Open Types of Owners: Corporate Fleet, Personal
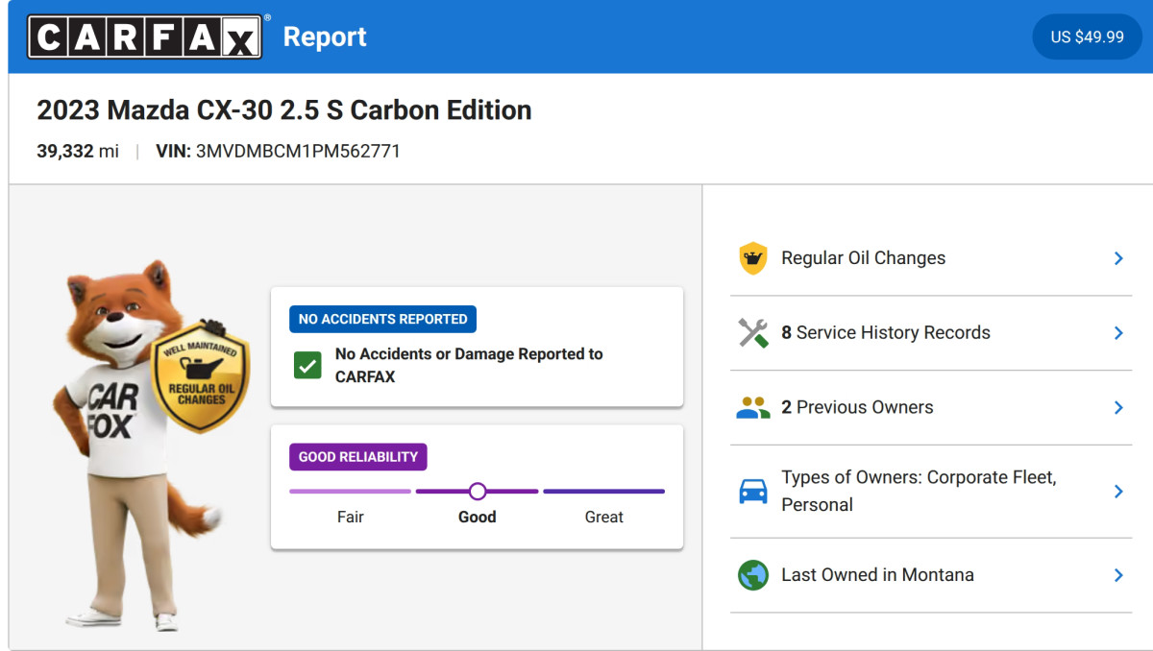 (931, 491)
